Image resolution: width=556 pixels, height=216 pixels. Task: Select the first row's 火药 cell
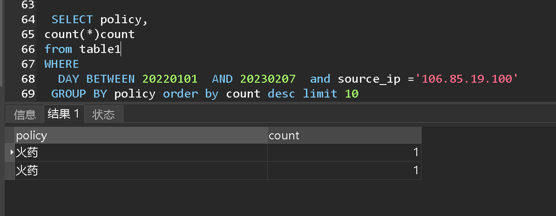[141, 152]
